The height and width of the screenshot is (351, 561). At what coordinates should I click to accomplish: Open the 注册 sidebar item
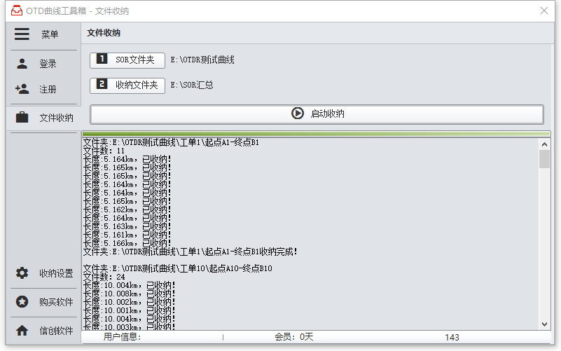click(48, 90)
